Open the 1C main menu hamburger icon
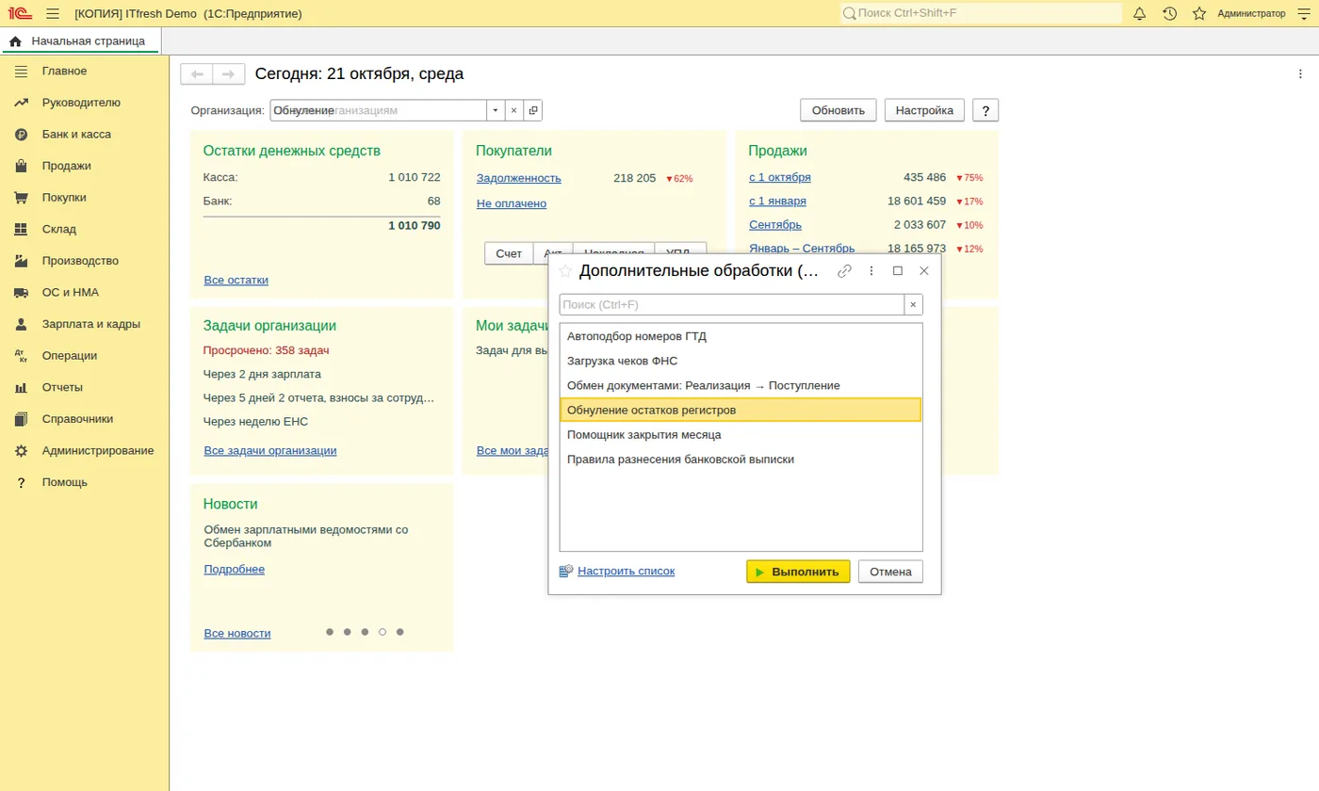Image resolution: width=1319 pixels, height=791 pixels. tap(53, 13)
